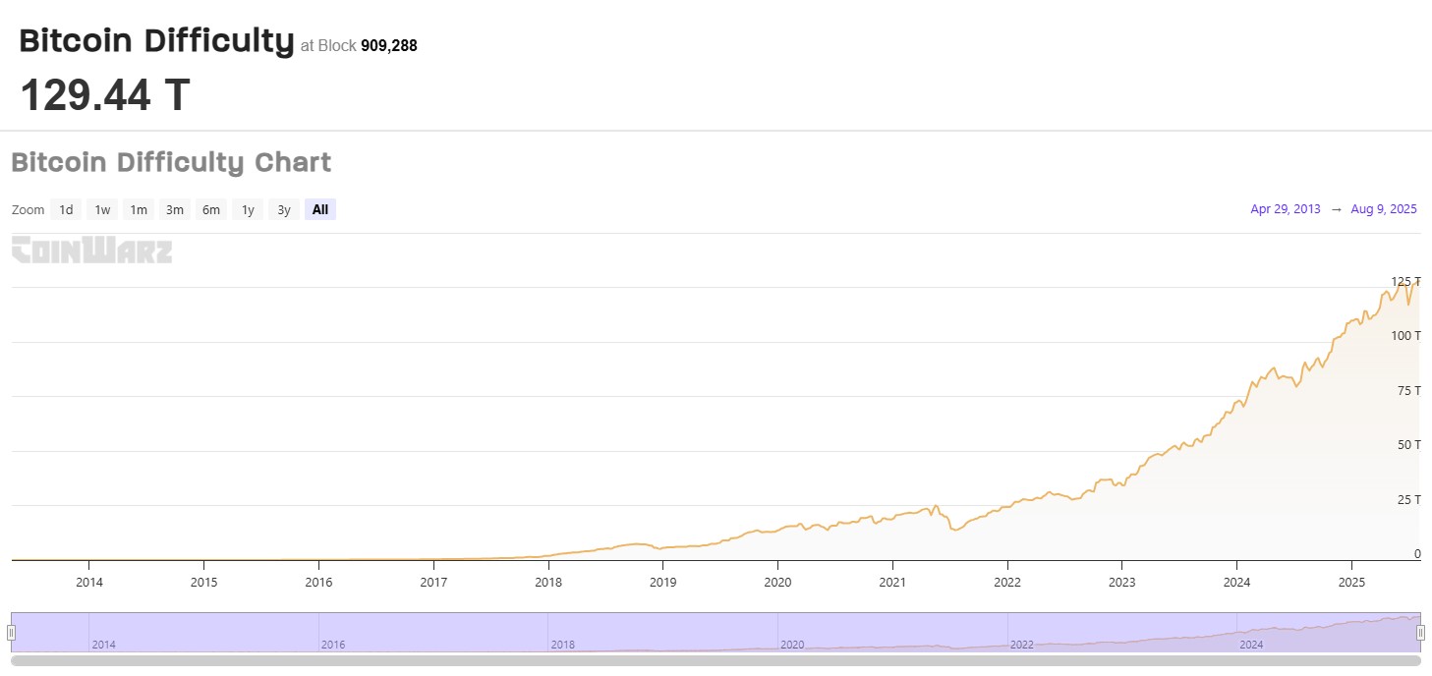Open the Apr 29, 2013 start date
Image resolution: width=1432 pixels, height=676 pixels.
pyautogui.click(x=1285, y=209)
